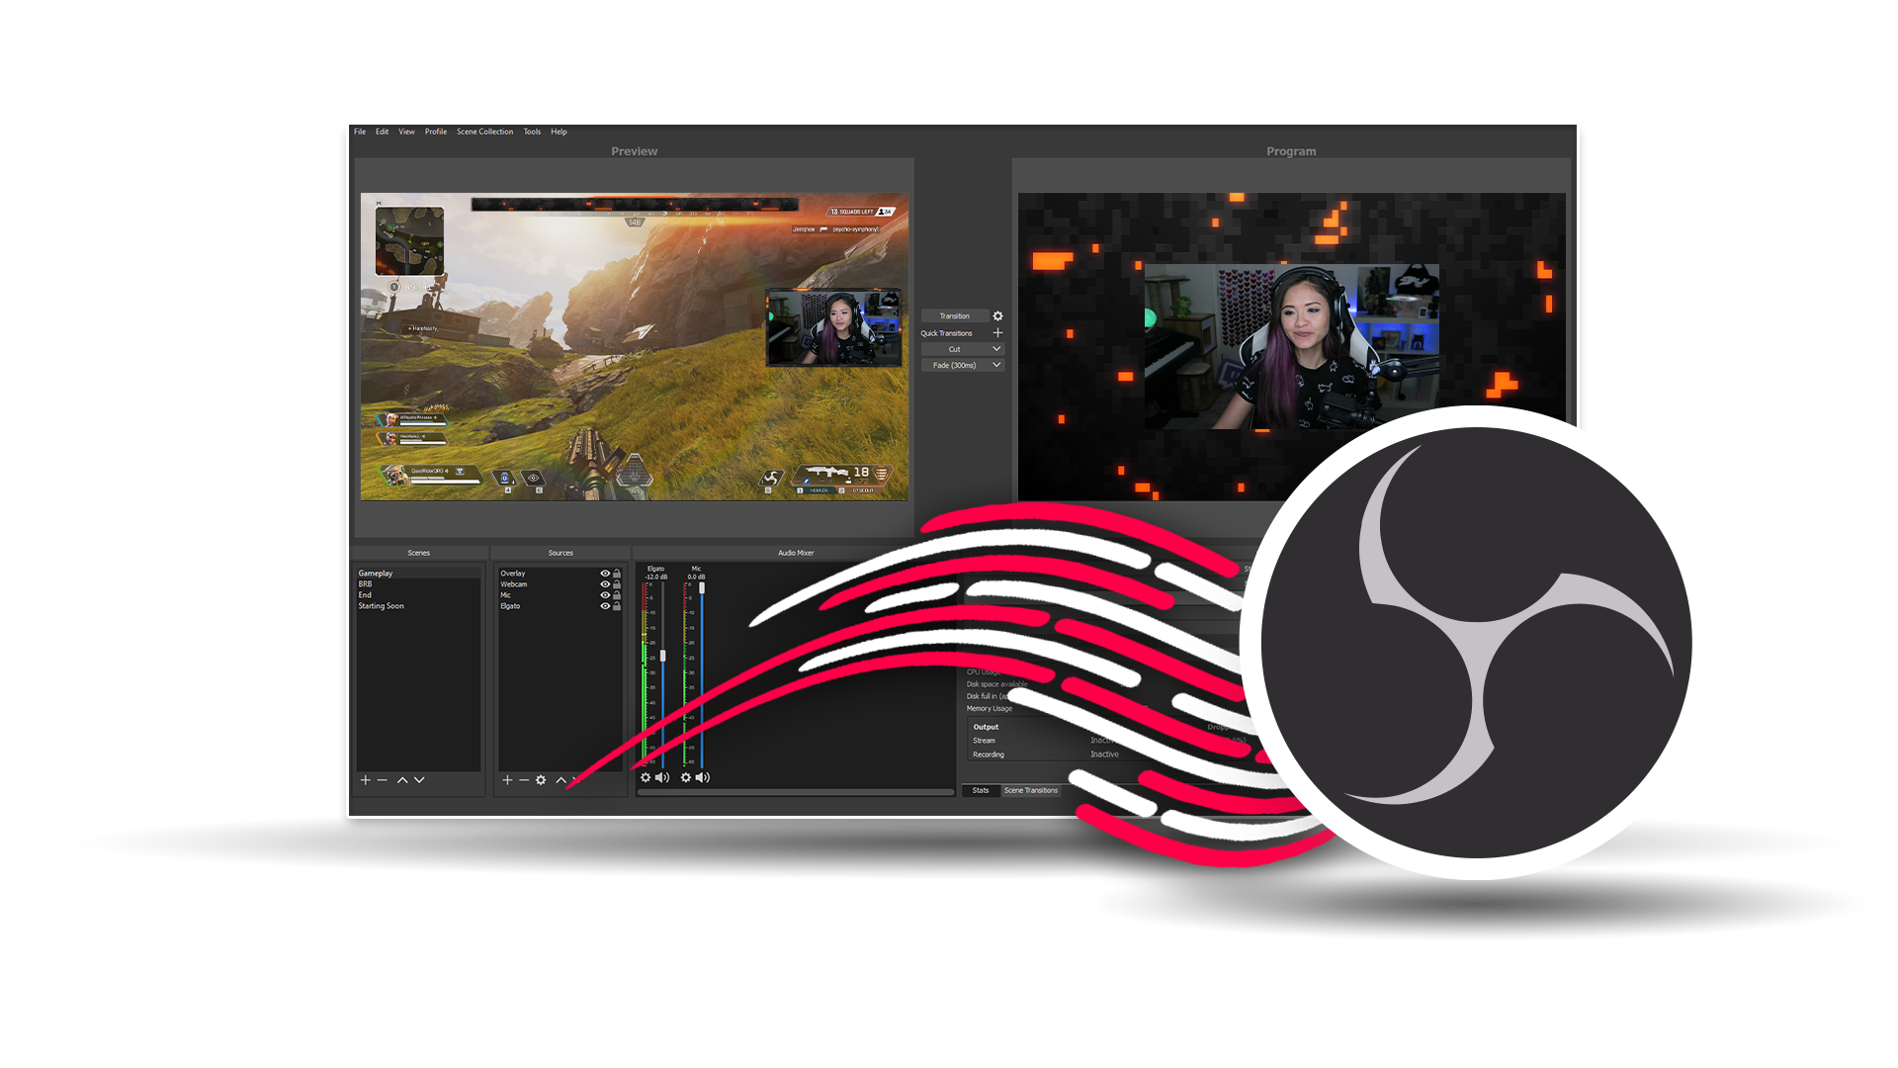Open Mic audio channel settings gear

tap(686, 777)
